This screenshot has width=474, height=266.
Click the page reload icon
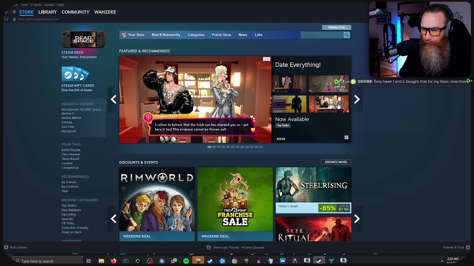tap(6, 19)
